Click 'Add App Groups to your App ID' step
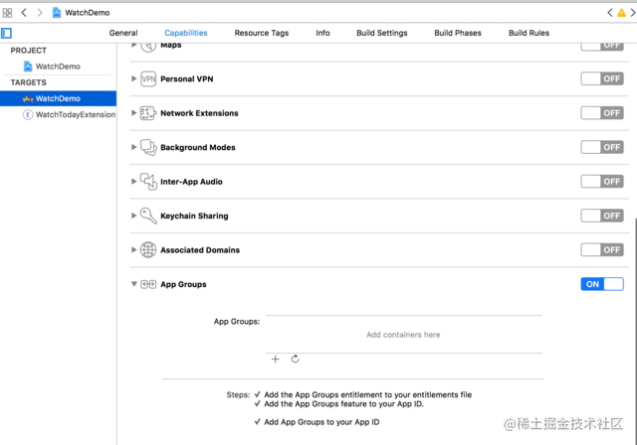This screenshot has width=637, height=445. point(321,422)
